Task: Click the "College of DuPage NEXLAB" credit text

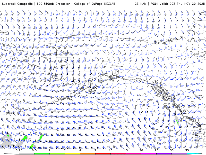Action: (x=95, y=4)
